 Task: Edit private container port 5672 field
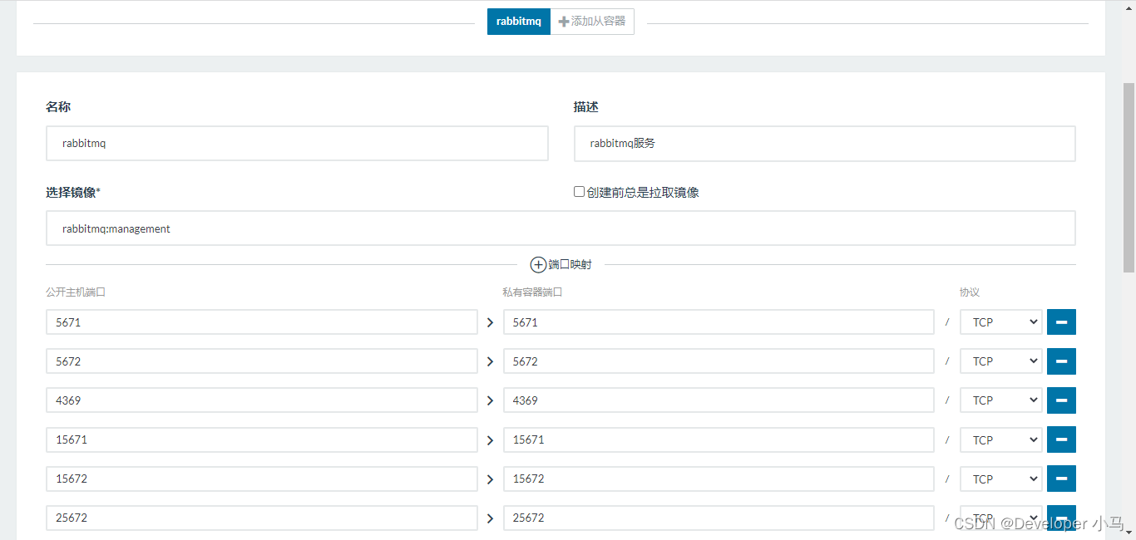(x=719, y=361)
